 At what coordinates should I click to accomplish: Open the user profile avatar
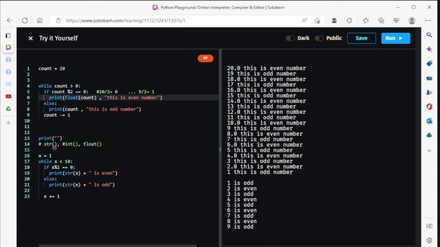[412, 21]
